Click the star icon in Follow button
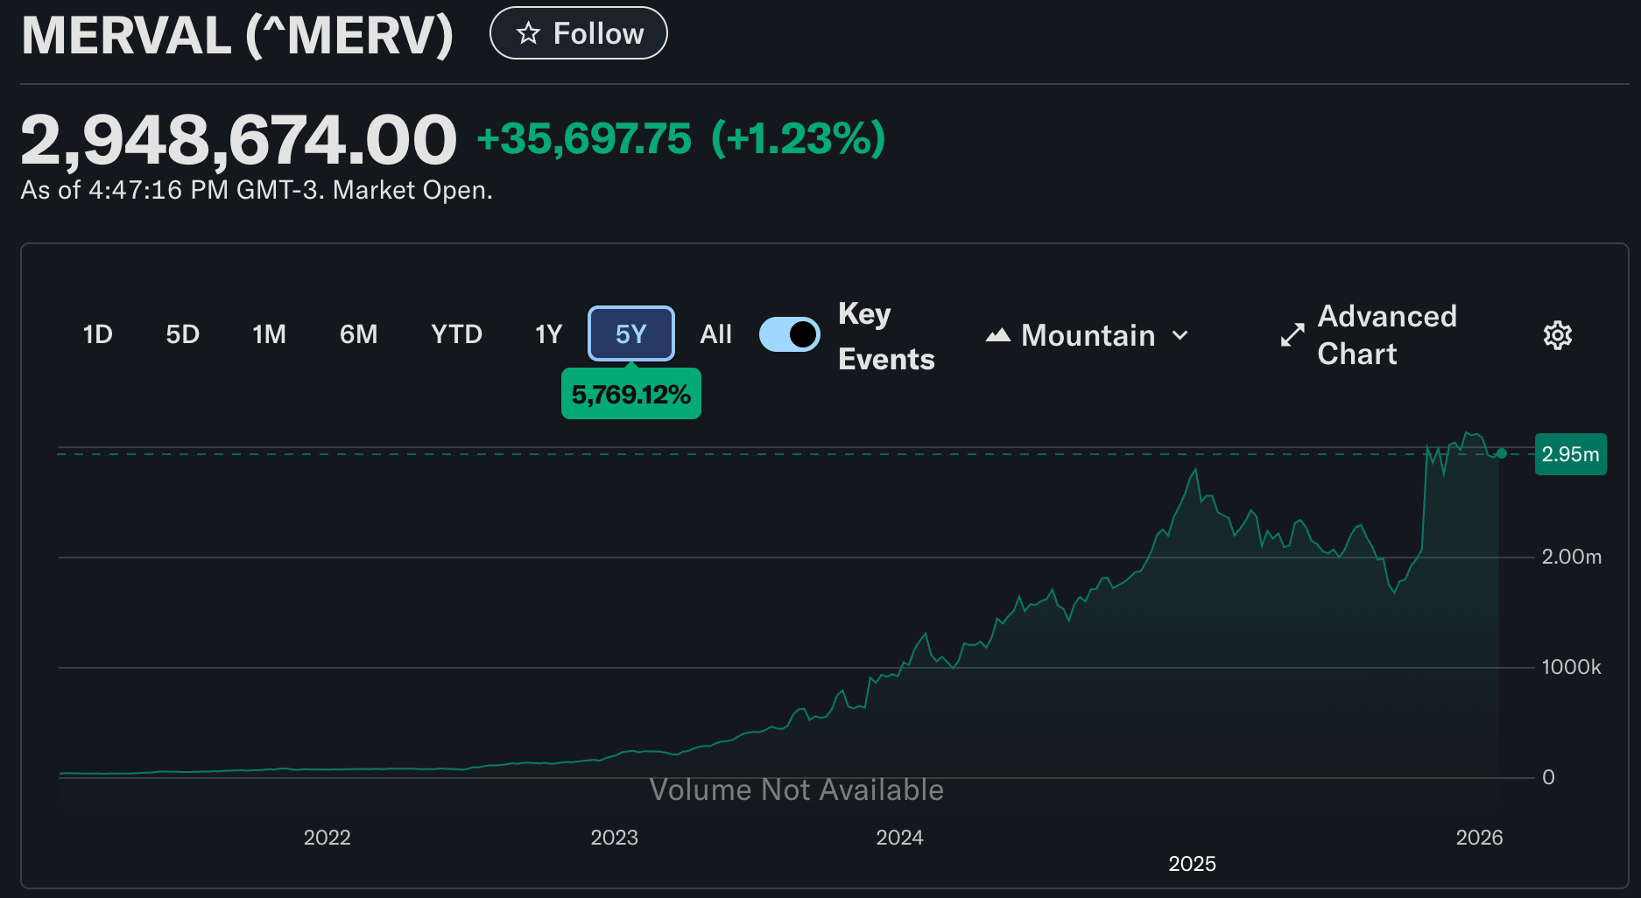Image resolution: width=1641 pixels, height=898 pixels. click(x=526, y=32)
